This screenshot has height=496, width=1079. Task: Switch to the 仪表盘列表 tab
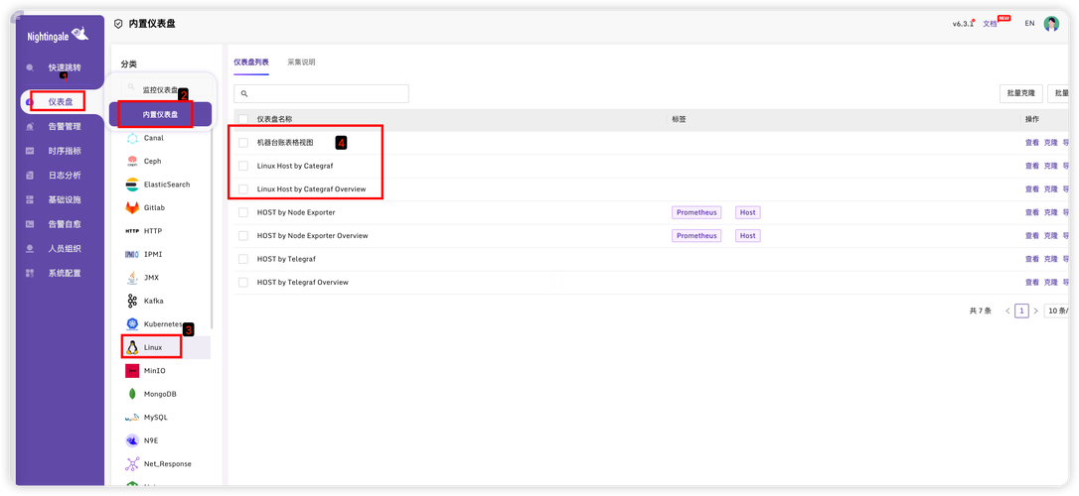click(251, 62)
